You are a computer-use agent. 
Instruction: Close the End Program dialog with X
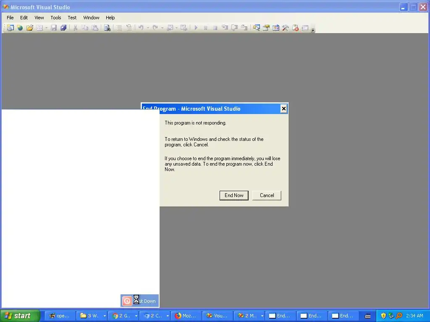(x=283, y=109)
